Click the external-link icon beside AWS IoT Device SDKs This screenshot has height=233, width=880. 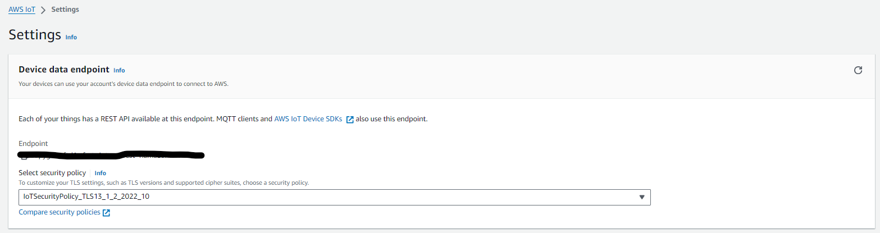pos(350,120)
